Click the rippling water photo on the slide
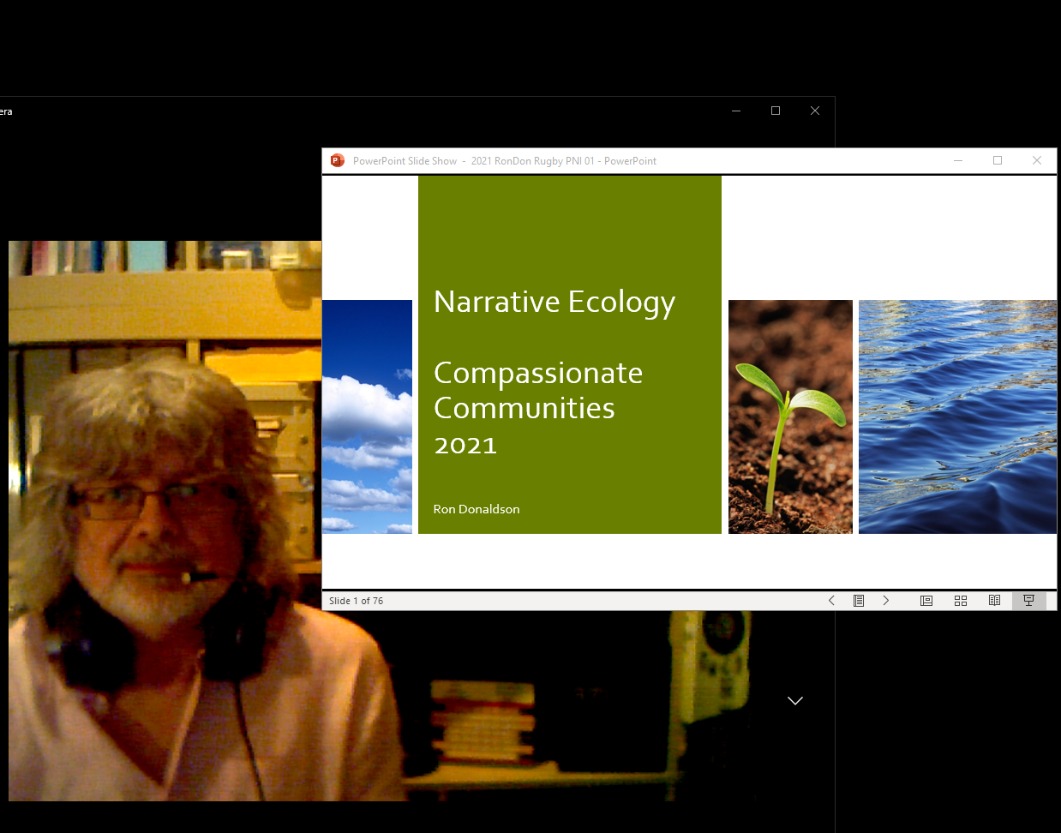The width and height of the screenshot is (1061, 833). (957, 416)
